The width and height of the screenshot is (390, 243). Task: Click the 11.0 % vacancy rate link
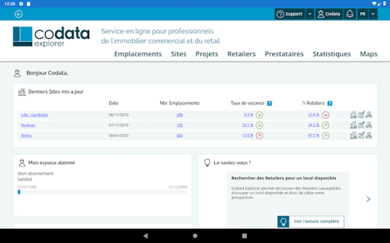[x=248, y=135]
